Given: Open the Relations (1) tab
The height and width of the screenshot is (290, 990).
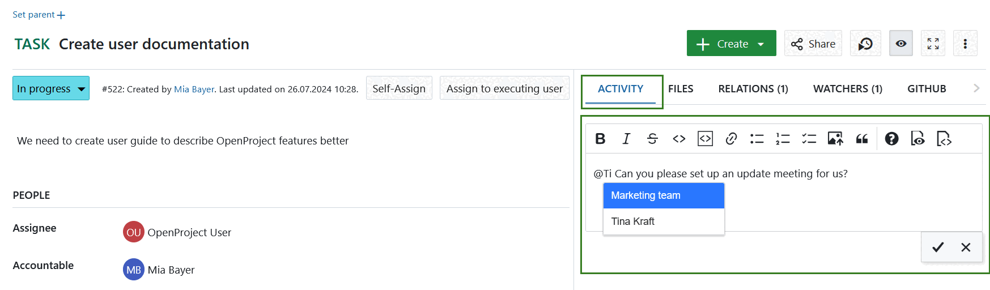Looking at the screenshot, I should (x=753, y=89).
